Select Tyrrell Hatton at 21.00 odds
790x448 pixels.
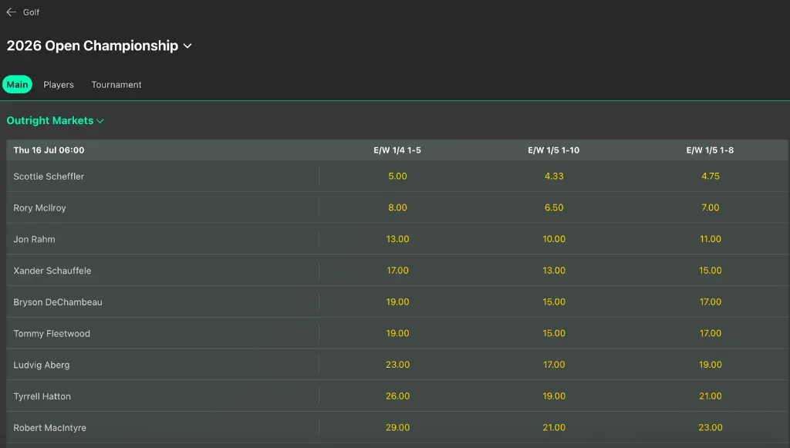pyautogui.click(x=710, y=396)
